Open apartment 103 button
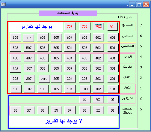 click(85, 89)
